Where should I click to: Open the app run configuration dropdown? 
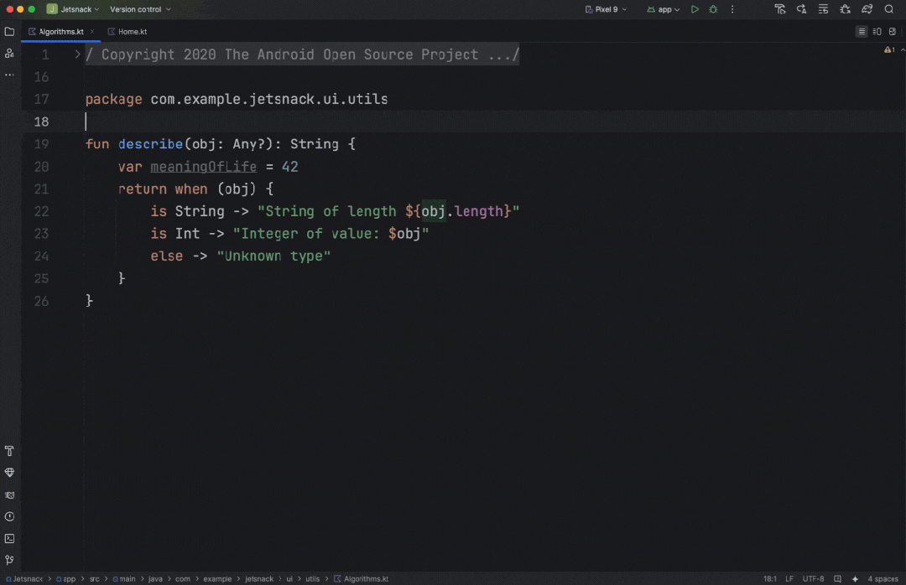point(663,9)
